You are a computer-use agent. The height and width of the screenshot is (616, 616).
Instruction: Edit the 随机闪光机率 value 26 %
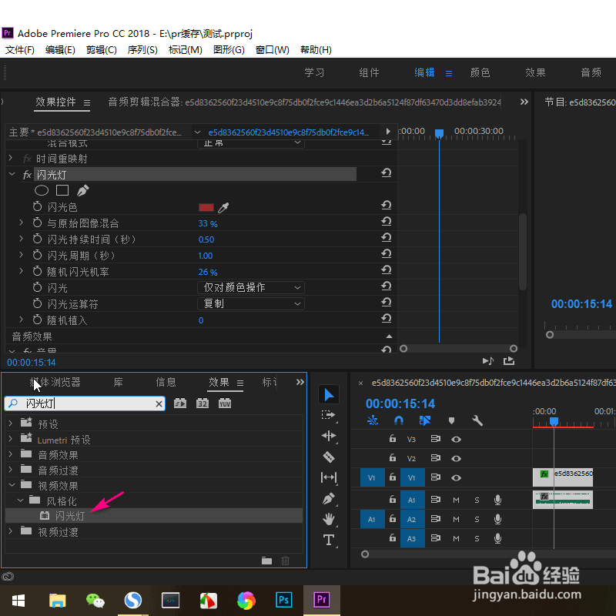point(208,272)
